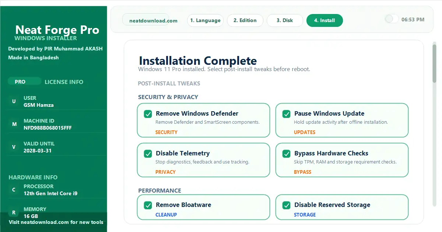Uncheck Pause Windows Update checkbox

click(x=287, y=114)
